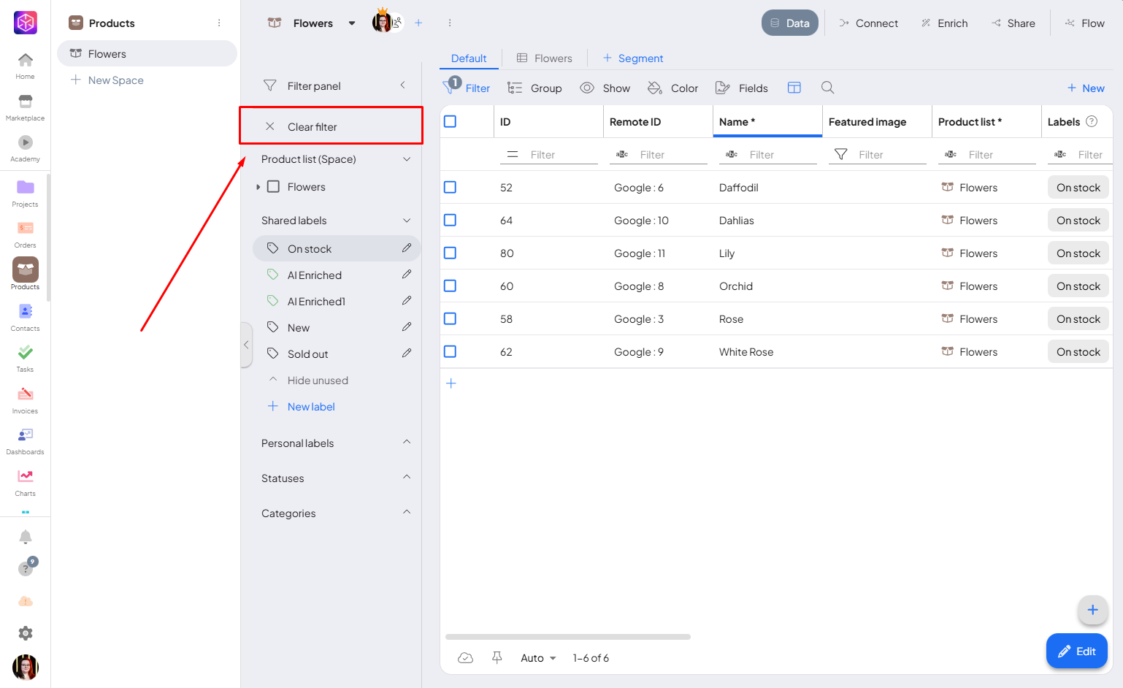This screenshot has height=688, width=1123.
Task: Check the Flowers product list checkbox
Action: click(274, 187)
